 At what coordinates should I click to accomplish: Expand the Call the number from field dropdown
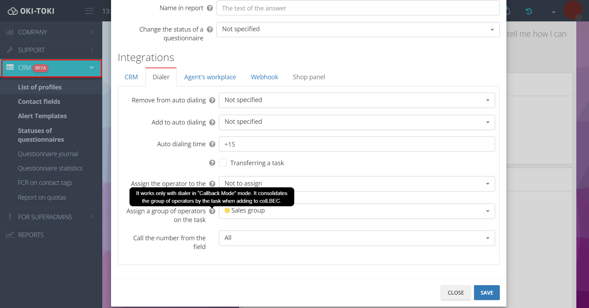click(x=357, y=238)
